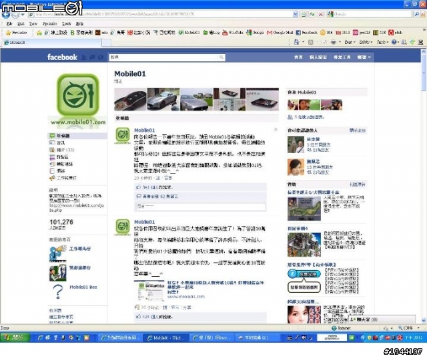
Task: Open the mobile01.com link in description
Action: click(x=77, y=208)
